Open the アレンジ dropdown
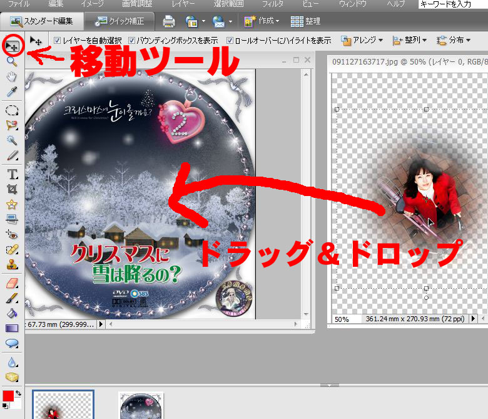This screenshot has height=419, width=488. point(362,40)
